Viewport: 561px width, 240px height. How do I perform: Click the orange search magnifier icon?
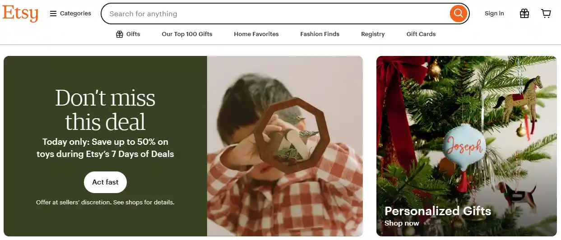(x=458, y=14)
